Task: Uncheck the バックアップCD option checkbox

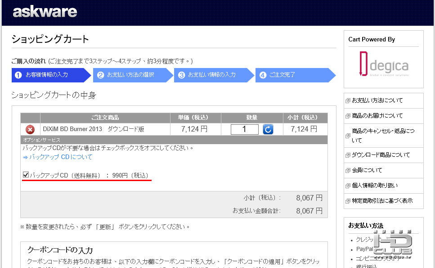Action: (x=26, y=175)
